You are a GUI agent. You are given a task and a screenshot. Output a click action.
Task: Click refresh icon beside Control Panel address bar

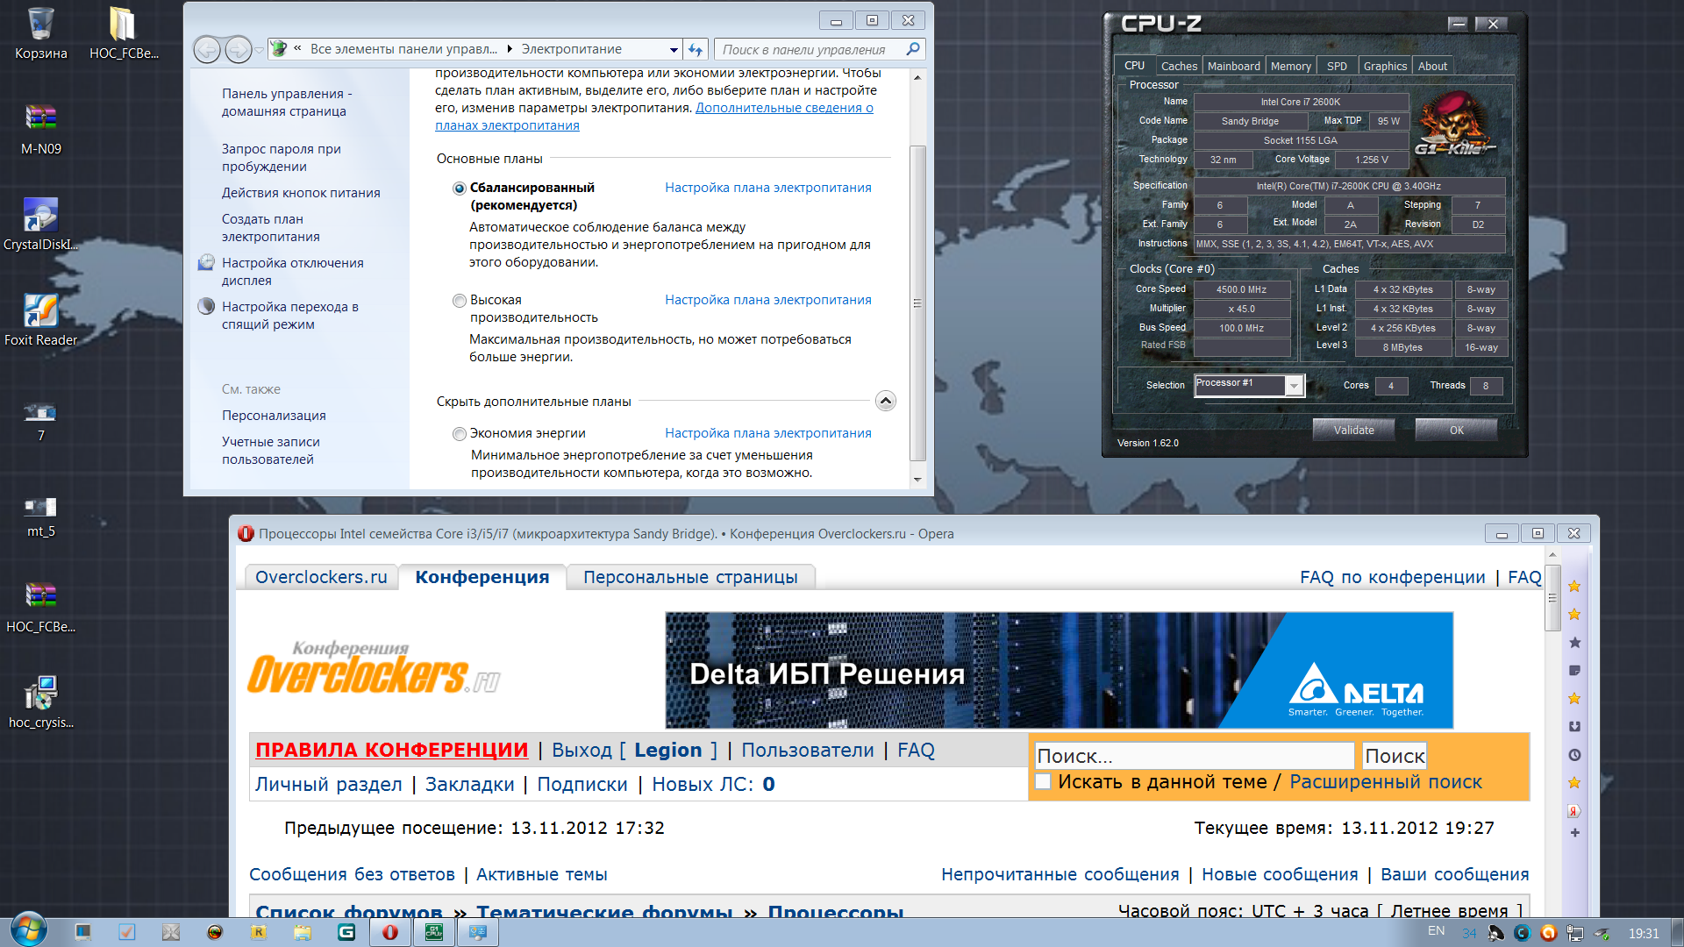[x=696, y=50]
